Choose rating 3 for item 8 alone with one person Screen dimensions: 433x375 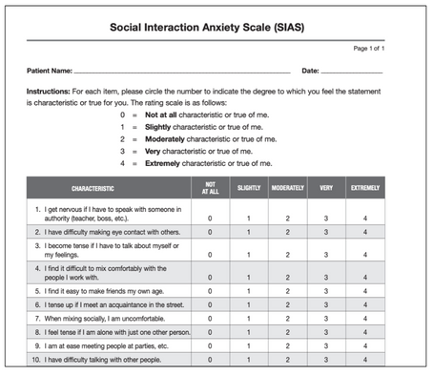pyautogui.click(x=326, y=332)
